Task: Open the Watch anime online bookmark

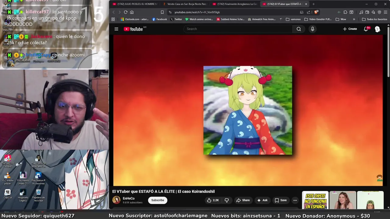Action: coord(199,19)
